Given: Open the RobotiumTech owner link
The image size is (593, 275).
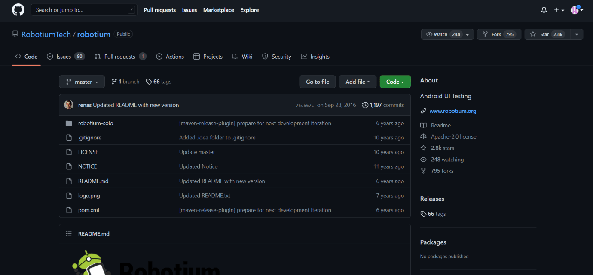Looking at the screenshot, I should [x=46, y=34].
